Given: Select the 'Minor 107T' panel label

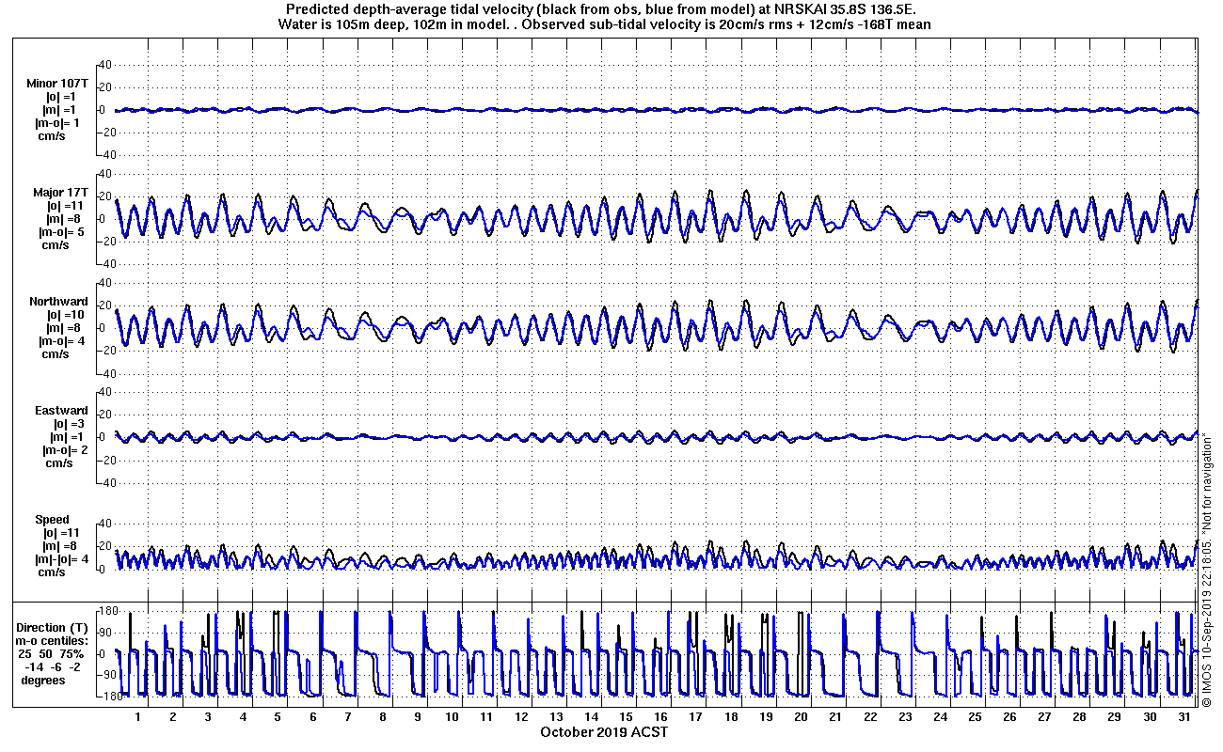Looking at the screenshot, I should (x=58, y=84).
